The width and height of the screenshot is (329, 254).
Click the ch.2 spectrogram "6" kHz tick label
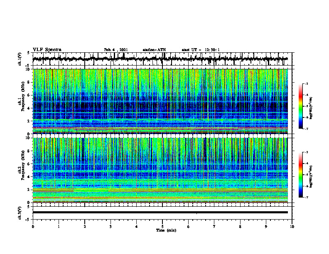29,164
